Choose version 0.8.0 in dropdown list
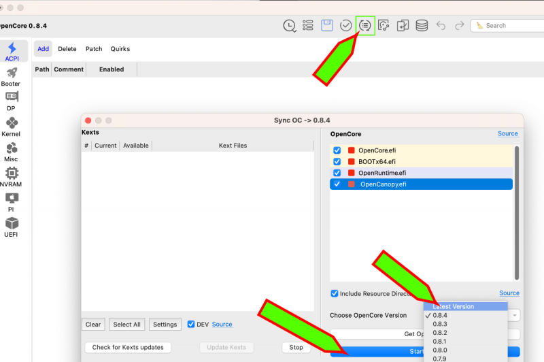The width and height of the screenshot is (544, 362). (466, 350)
